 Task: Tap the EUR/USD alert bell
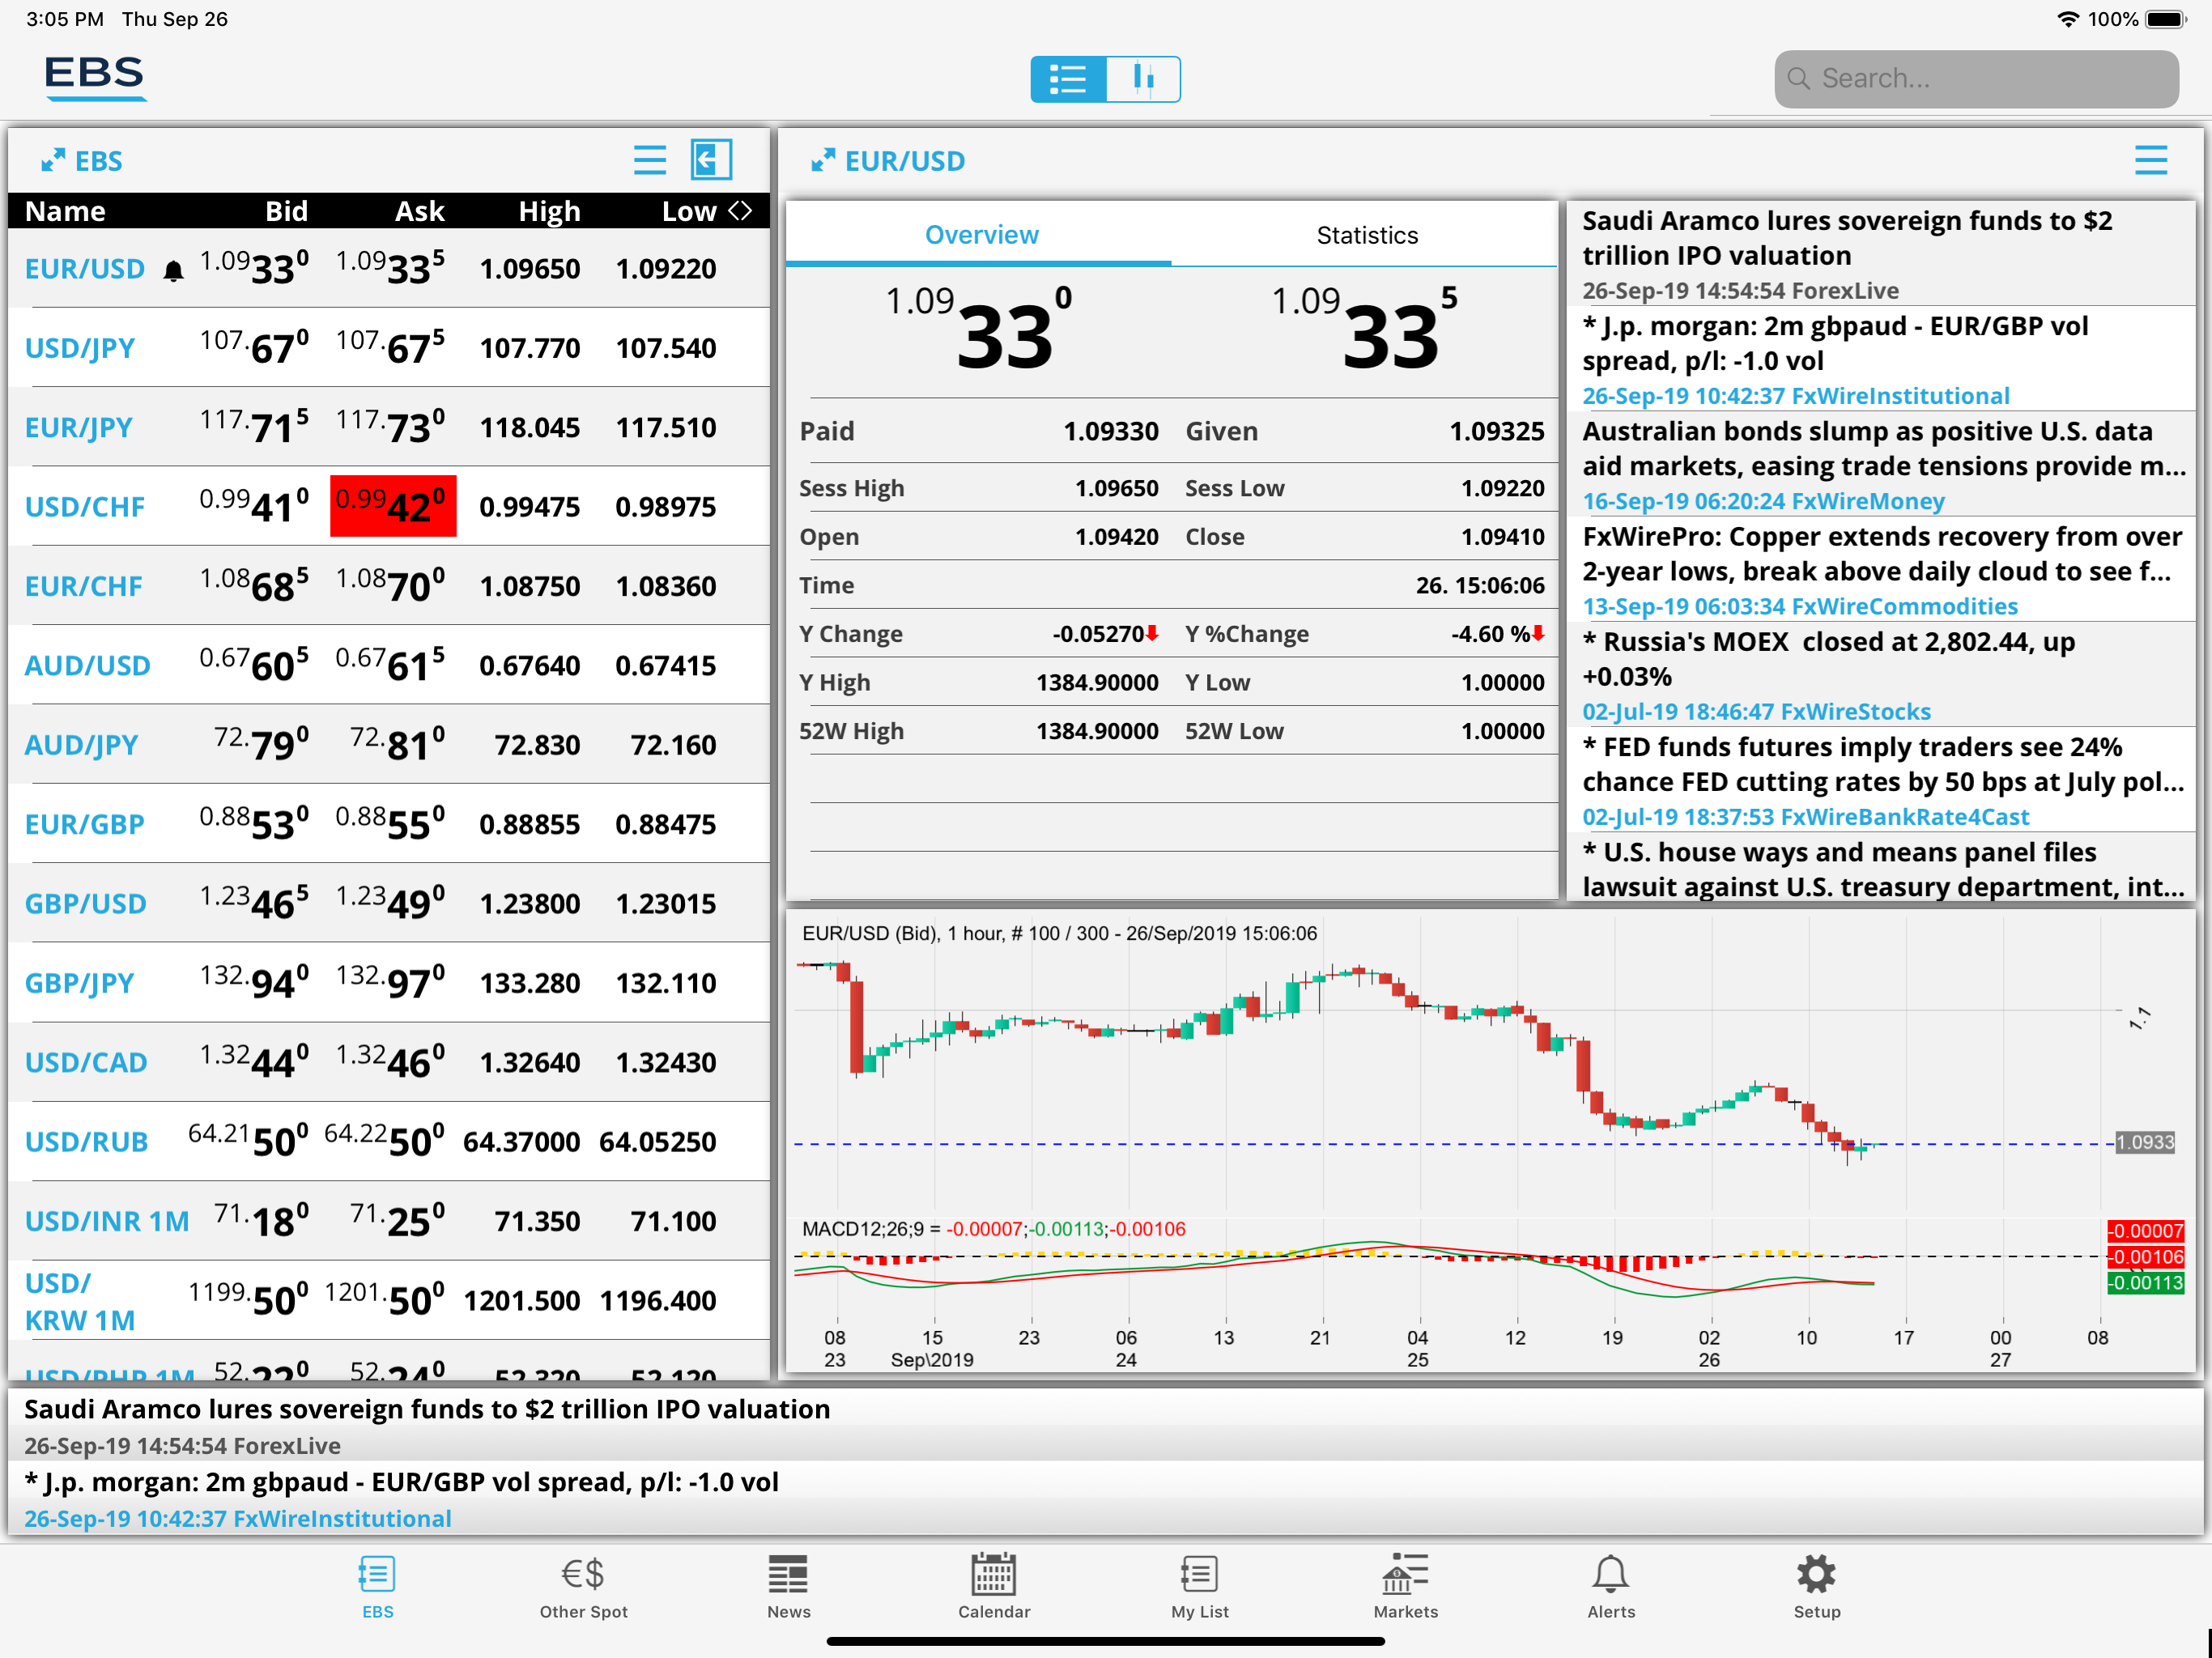click(x=173, y=271)
